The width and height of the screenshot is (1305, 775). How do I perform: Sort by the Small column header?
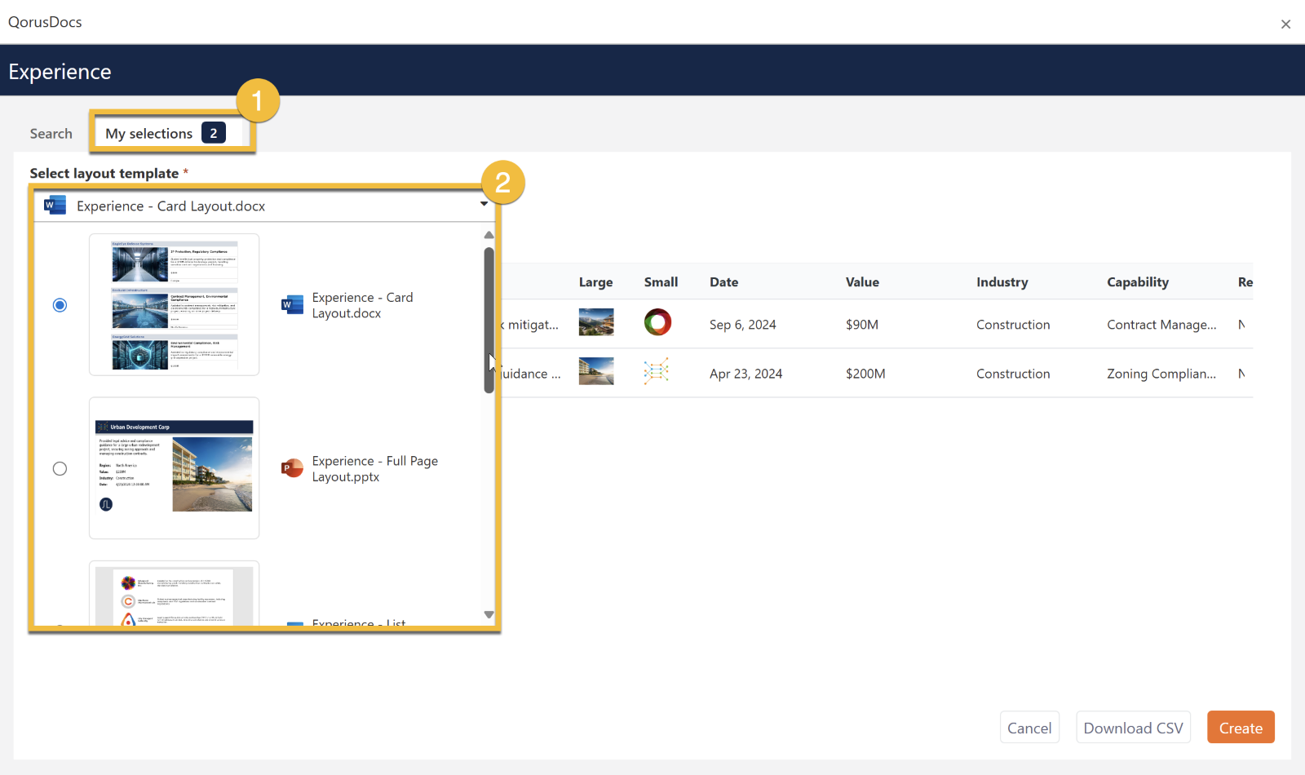(661, 282)
